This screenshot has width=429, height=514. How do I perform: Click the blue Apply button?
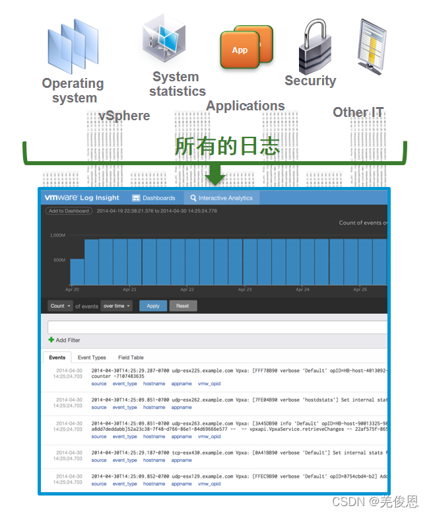[153, 306]
